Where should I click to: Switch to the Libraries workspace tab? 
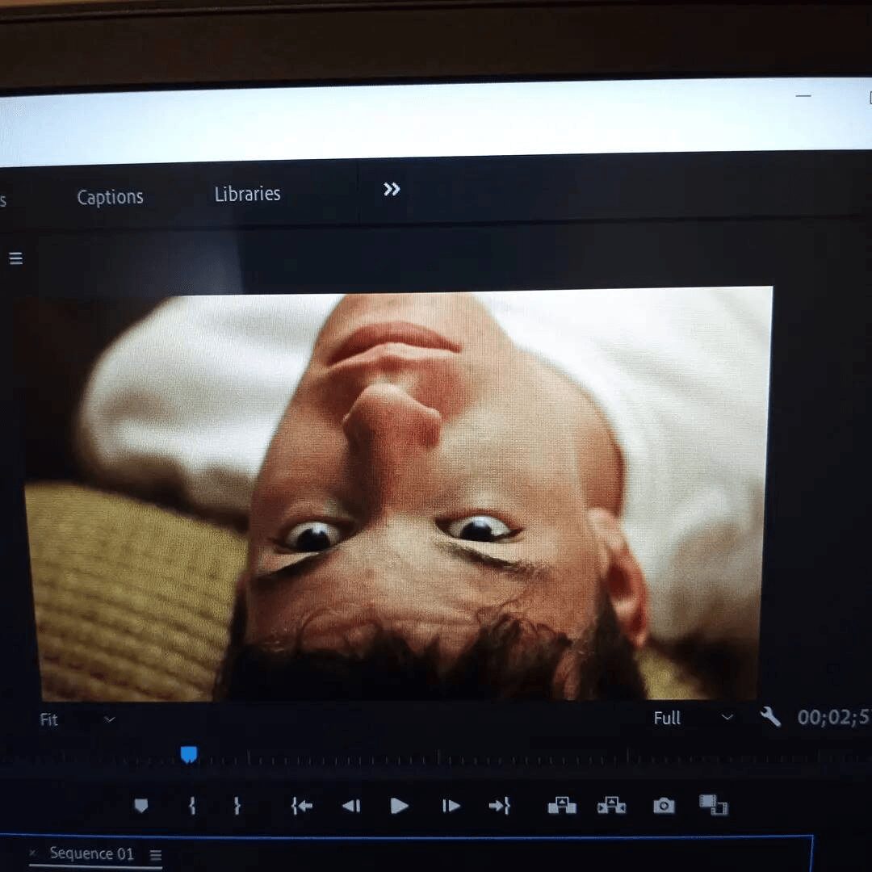[x=247, y=194]
